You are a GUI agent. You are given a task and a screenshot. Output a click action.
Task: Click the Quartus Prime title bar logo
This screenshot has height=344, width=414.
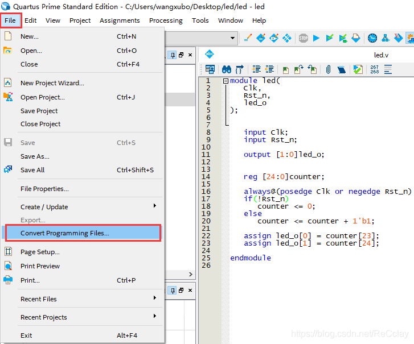coord(6,6)
